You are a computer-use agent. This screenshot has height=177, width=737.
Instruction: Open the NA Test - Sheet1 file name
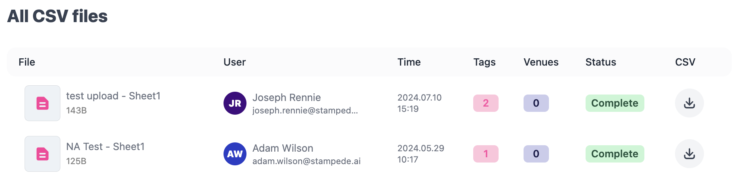105,147
